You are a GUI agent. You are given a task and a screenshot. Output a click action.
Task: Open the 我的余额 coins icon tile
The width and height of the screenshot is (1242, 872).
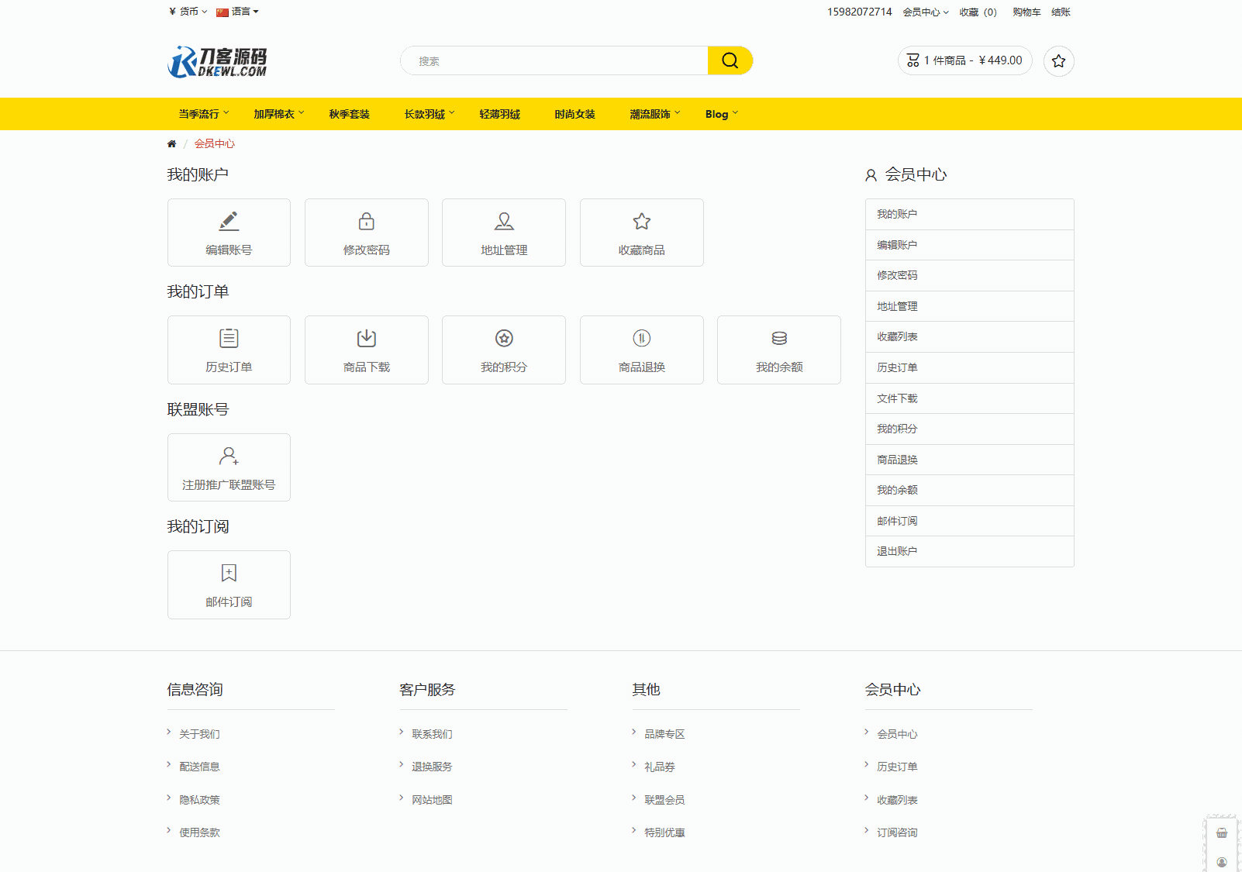(x=778, y=350)
